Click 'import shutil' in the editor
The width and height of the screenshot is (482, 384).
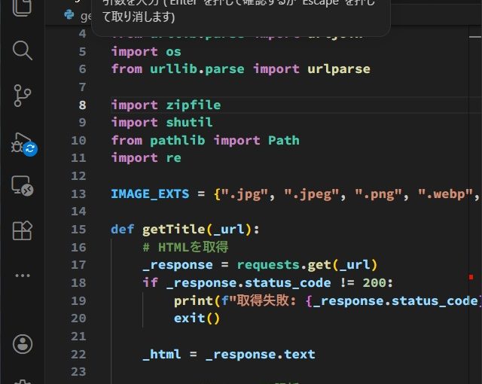click(162, 122)
